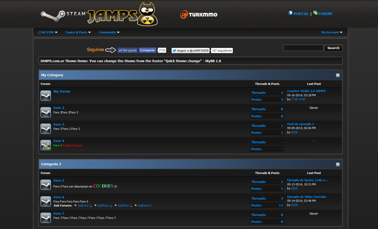Click the SubForo 2 bullet icon
This screenshot has width=378, height=229.
coord(95,205)
